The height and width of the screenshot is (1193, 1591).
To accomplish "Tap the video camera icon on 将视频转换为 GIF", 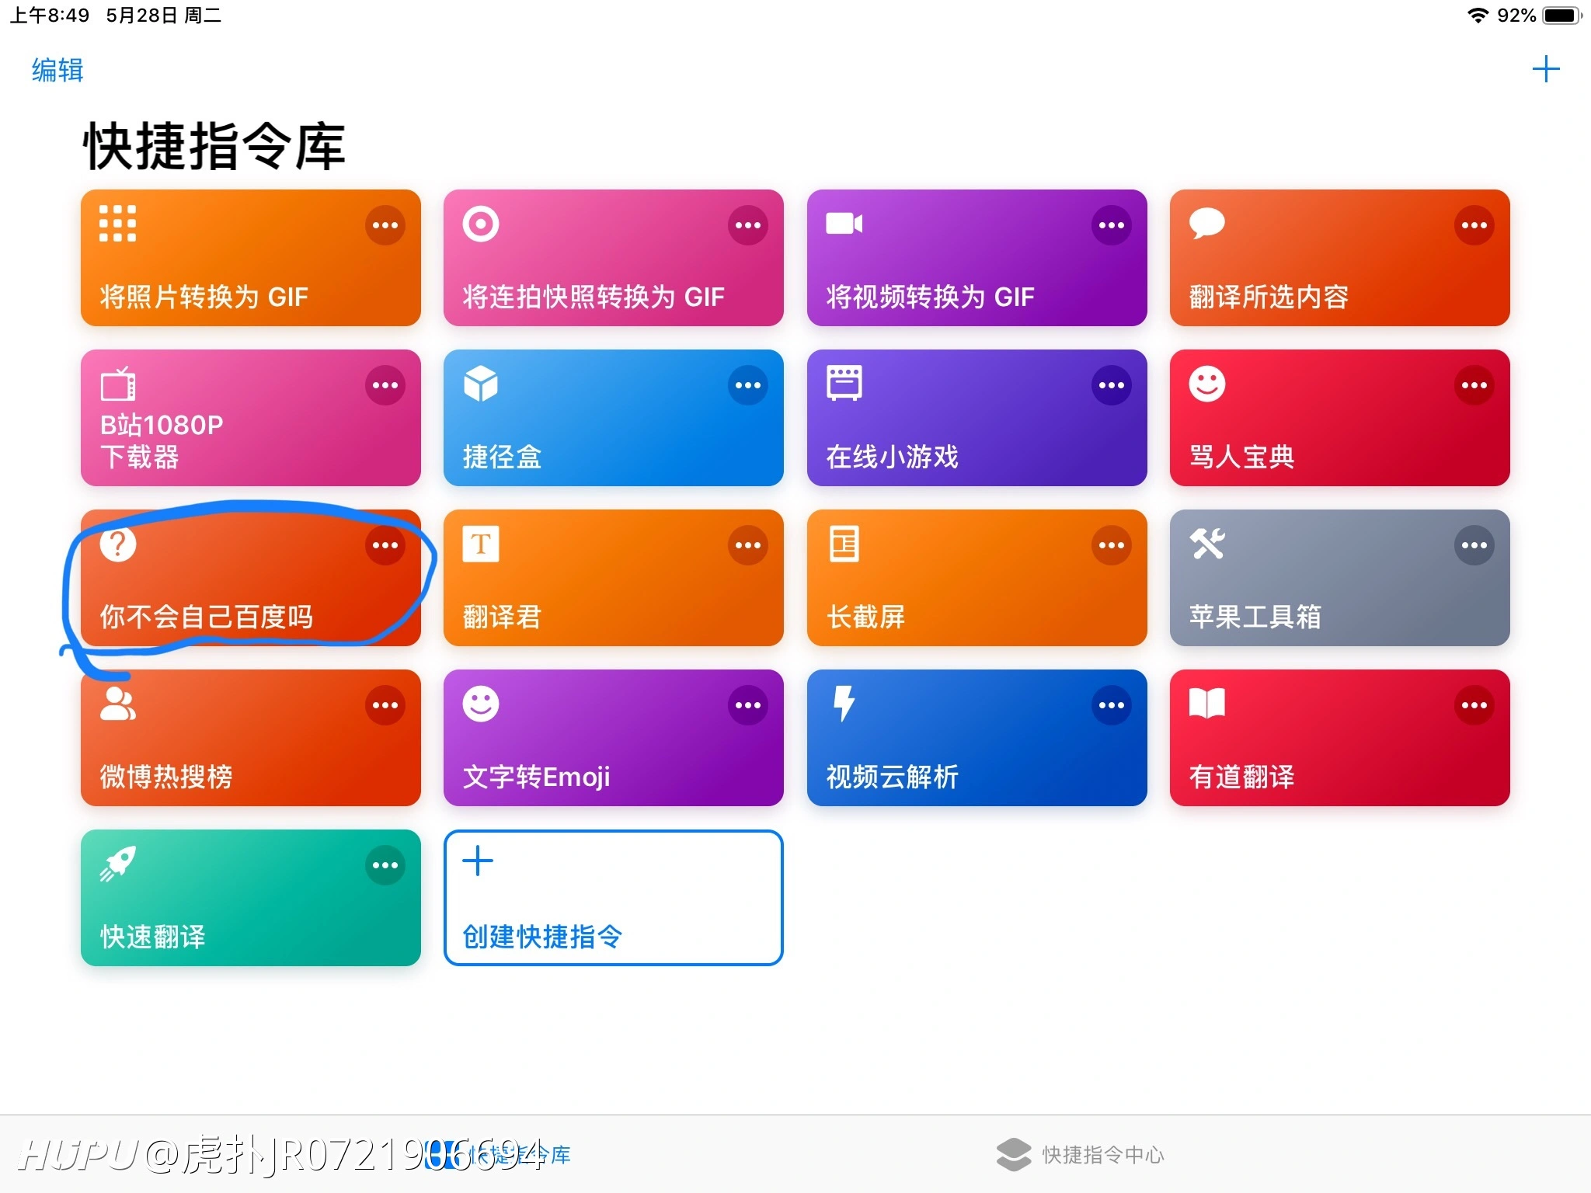I will coord(844,224).
